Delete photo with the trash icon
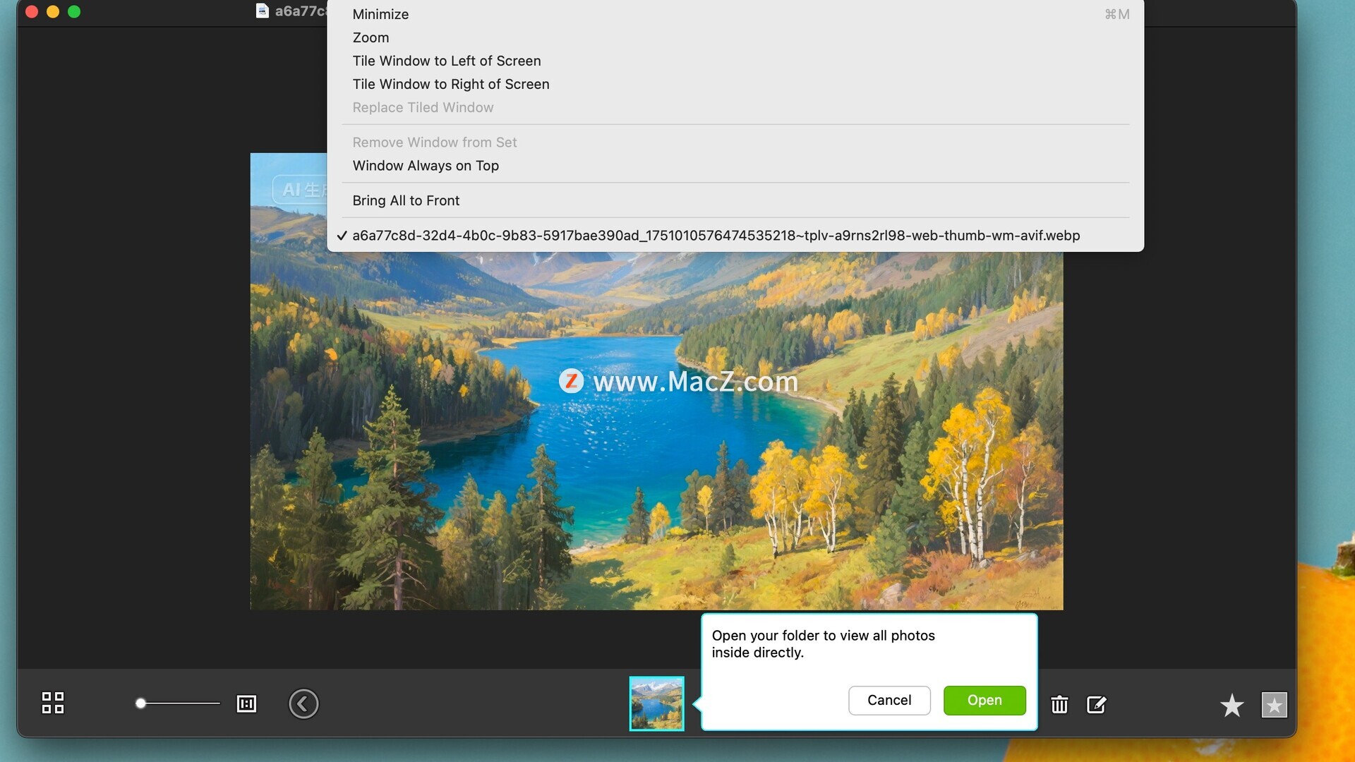 [1059, 704]
